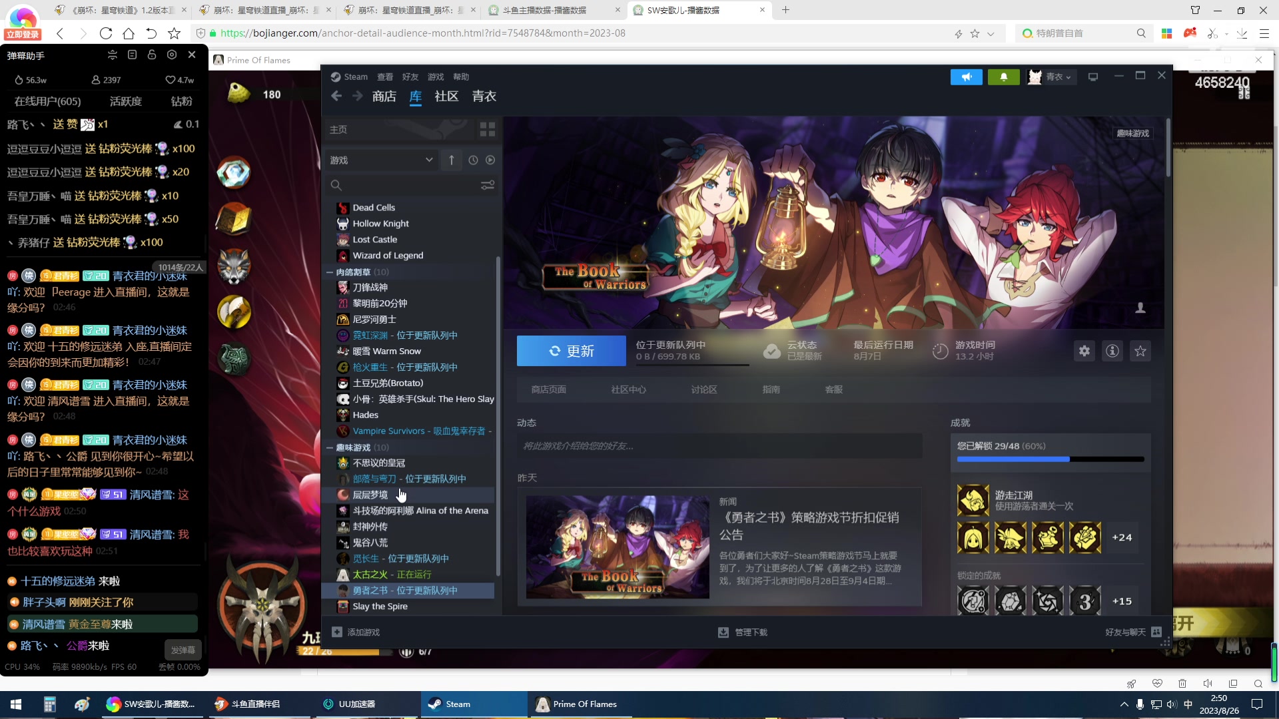This screenshot has width=1279, height=719.
Task: Toggle ready-to-play filter in library
Action: coord(490,160)
